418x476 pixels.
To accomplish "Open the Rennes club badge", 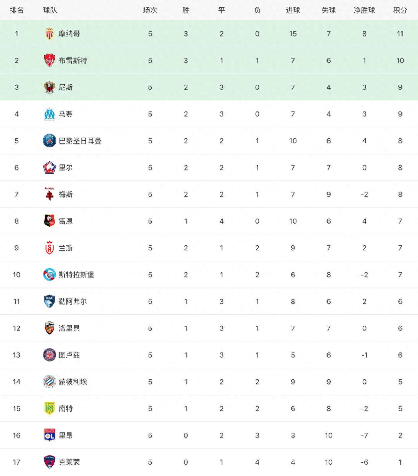I will (50, 221).
